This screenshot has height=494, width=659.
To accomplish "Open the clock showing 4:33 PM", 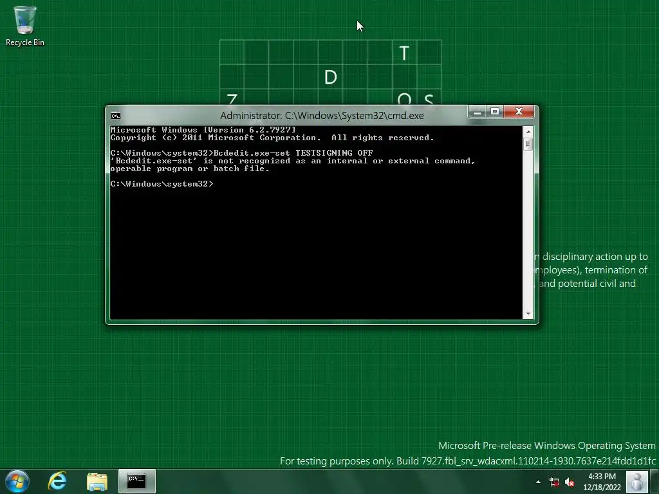I will click(602, 477).
